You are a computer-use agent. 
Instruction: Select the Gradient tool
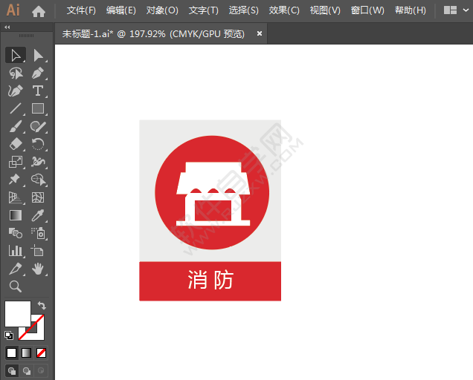(16, 215)
